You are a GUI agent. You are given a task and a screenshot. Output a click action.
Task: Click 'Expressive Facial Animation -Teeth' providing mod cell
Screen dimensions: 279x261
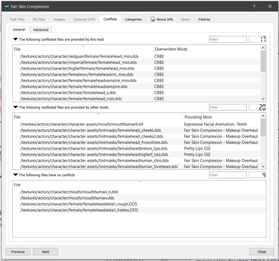point(215,124)
